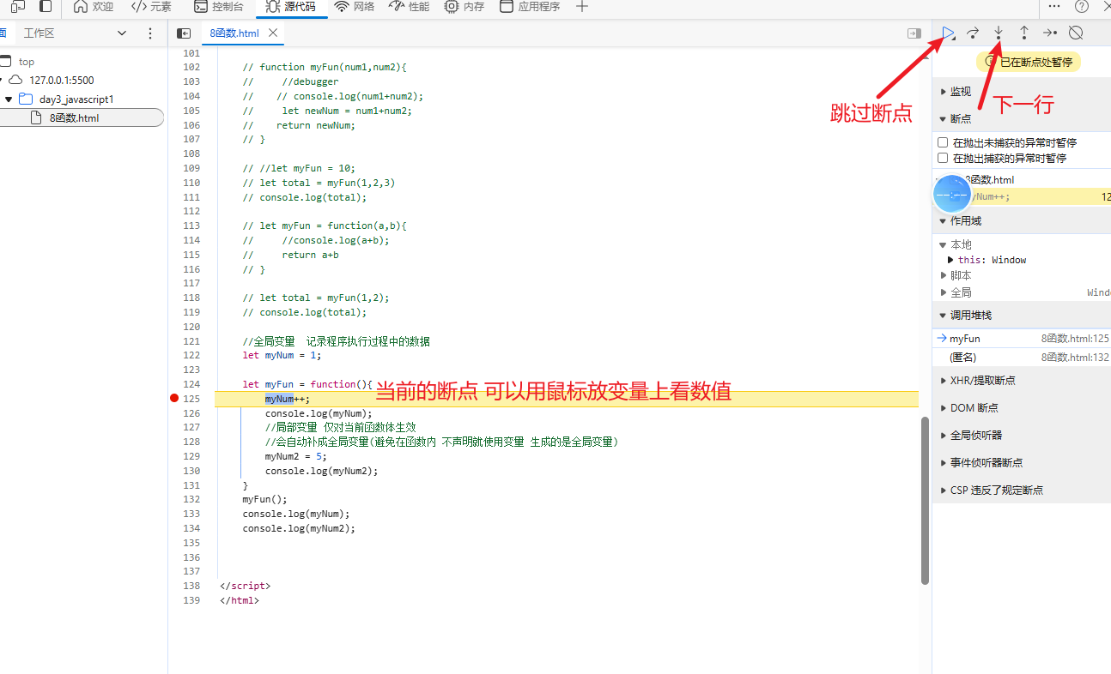Open the DevTools more options ellipsis

tap(1055, 6)
